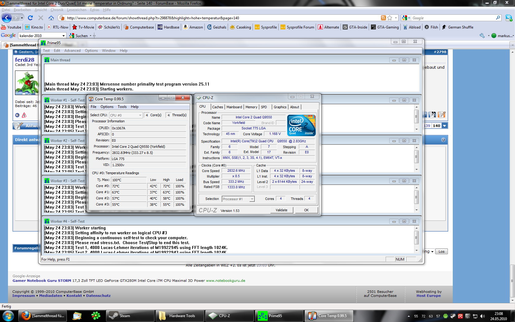Click Los button on forum page

tap(441, 251)
